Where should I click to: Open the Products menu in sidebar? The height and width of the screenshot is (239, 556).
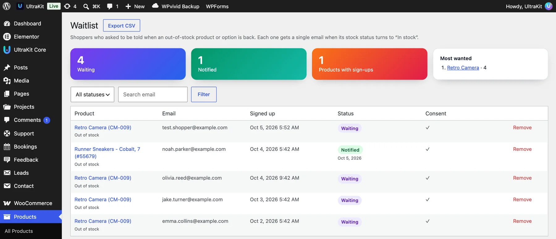(x=31, y=217)
